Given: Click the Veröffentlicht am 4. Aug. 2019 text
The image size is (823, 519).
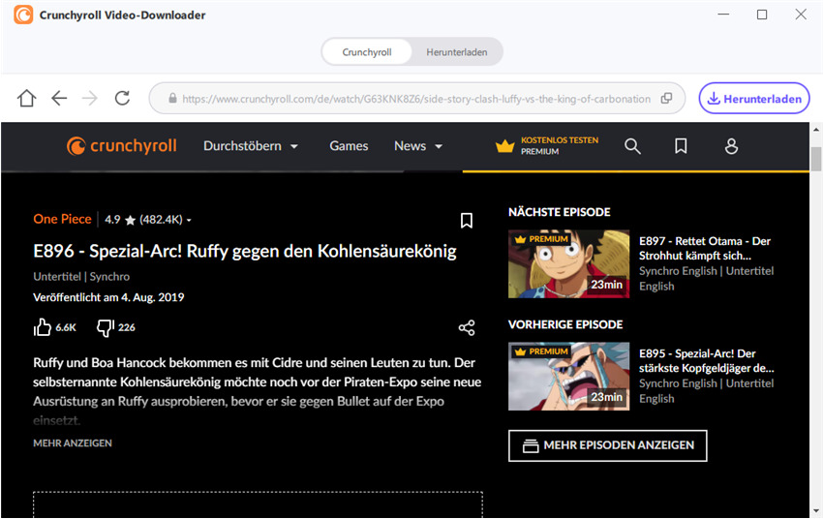Looking at the screenshot, I should 108,297.
